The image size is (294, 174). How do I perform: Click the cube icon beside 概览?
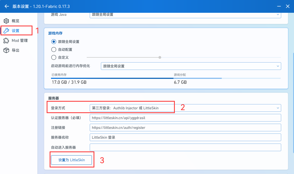tap(6, 21)
